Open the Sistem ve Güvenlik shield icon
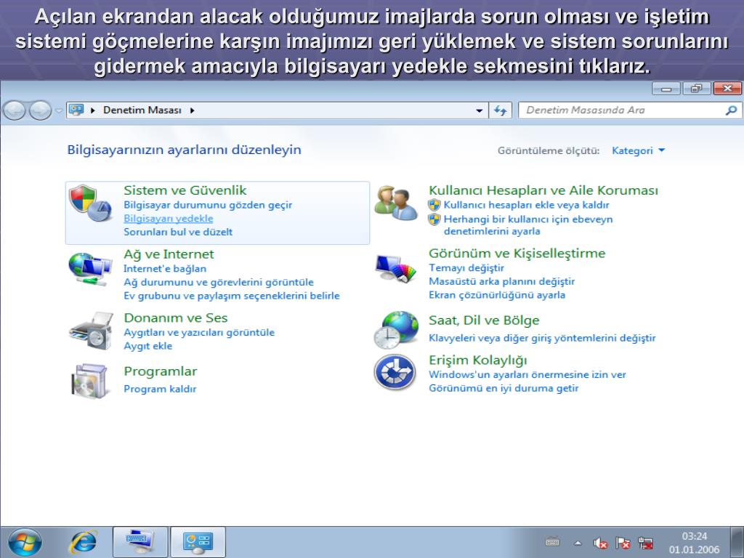Screen dimensions: 744x558 click(90, 203)
